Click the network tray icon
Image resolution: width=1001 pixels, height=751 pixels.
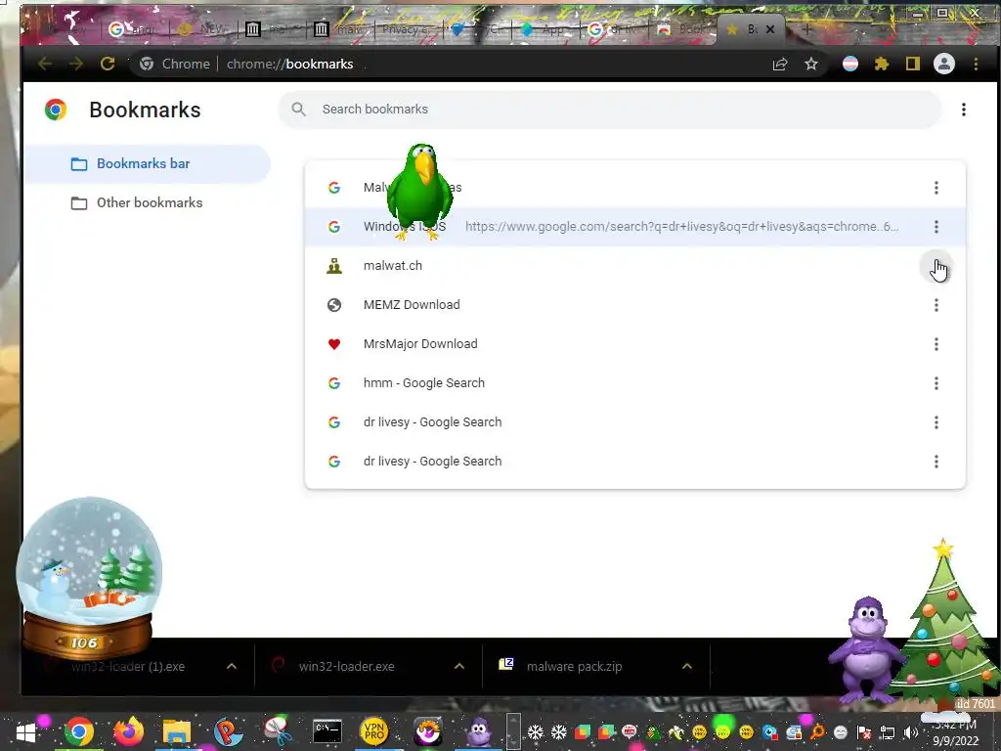coord(888,732)
